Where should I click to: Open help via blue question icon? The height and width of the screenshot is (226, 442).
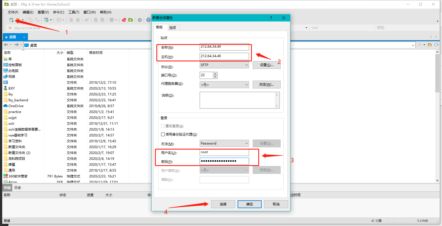pyautogui.click(x=148, y=20)
